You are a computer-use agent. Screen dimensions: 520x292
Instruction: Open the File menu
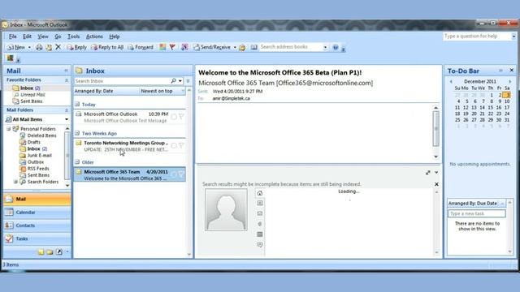13,36
